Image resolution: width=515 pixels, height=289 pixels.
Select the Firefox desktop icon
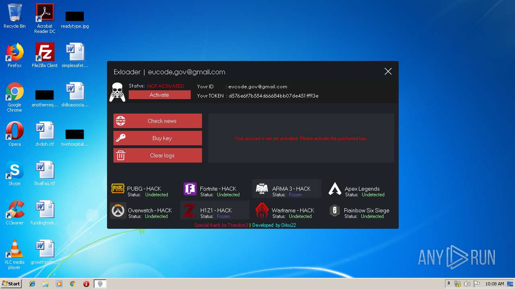[x=14, y=55]
